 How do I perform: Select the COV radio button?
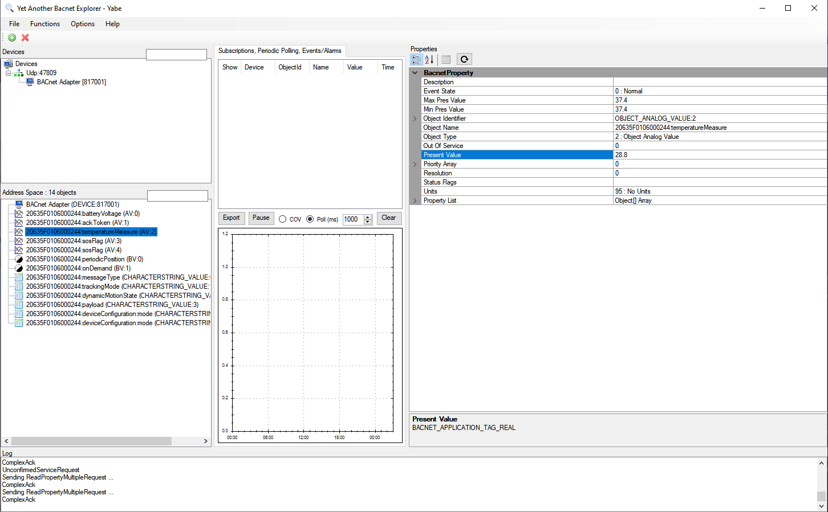pos(283,219)
